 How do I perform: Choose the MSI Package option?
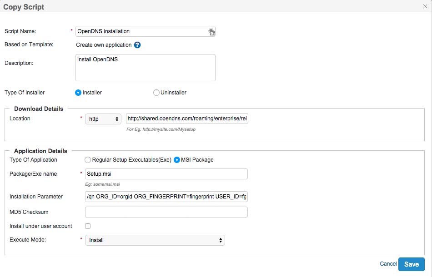coord(177,160)
